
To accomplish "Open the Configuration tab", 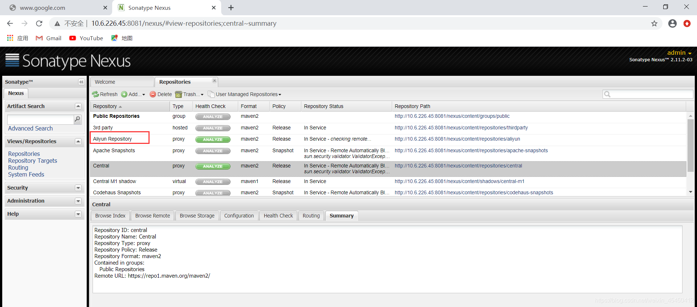I will (239, 216).
